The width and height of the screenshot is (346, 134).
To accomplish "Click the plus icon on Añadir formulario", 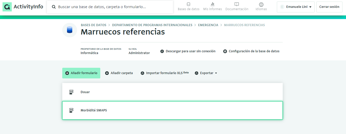I will (x=67, y=73).
